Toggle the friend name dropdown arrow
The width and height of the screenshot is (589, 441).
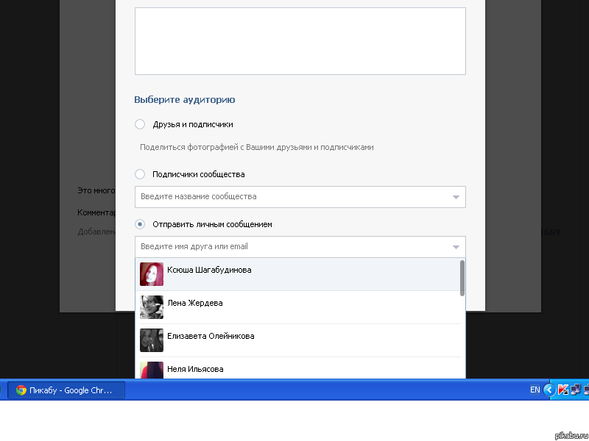(x=456, y=247)
